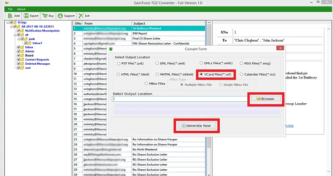This screenshot has width=333, height=176.
Task: Click the Export toolbar icon
Action: 26,16
